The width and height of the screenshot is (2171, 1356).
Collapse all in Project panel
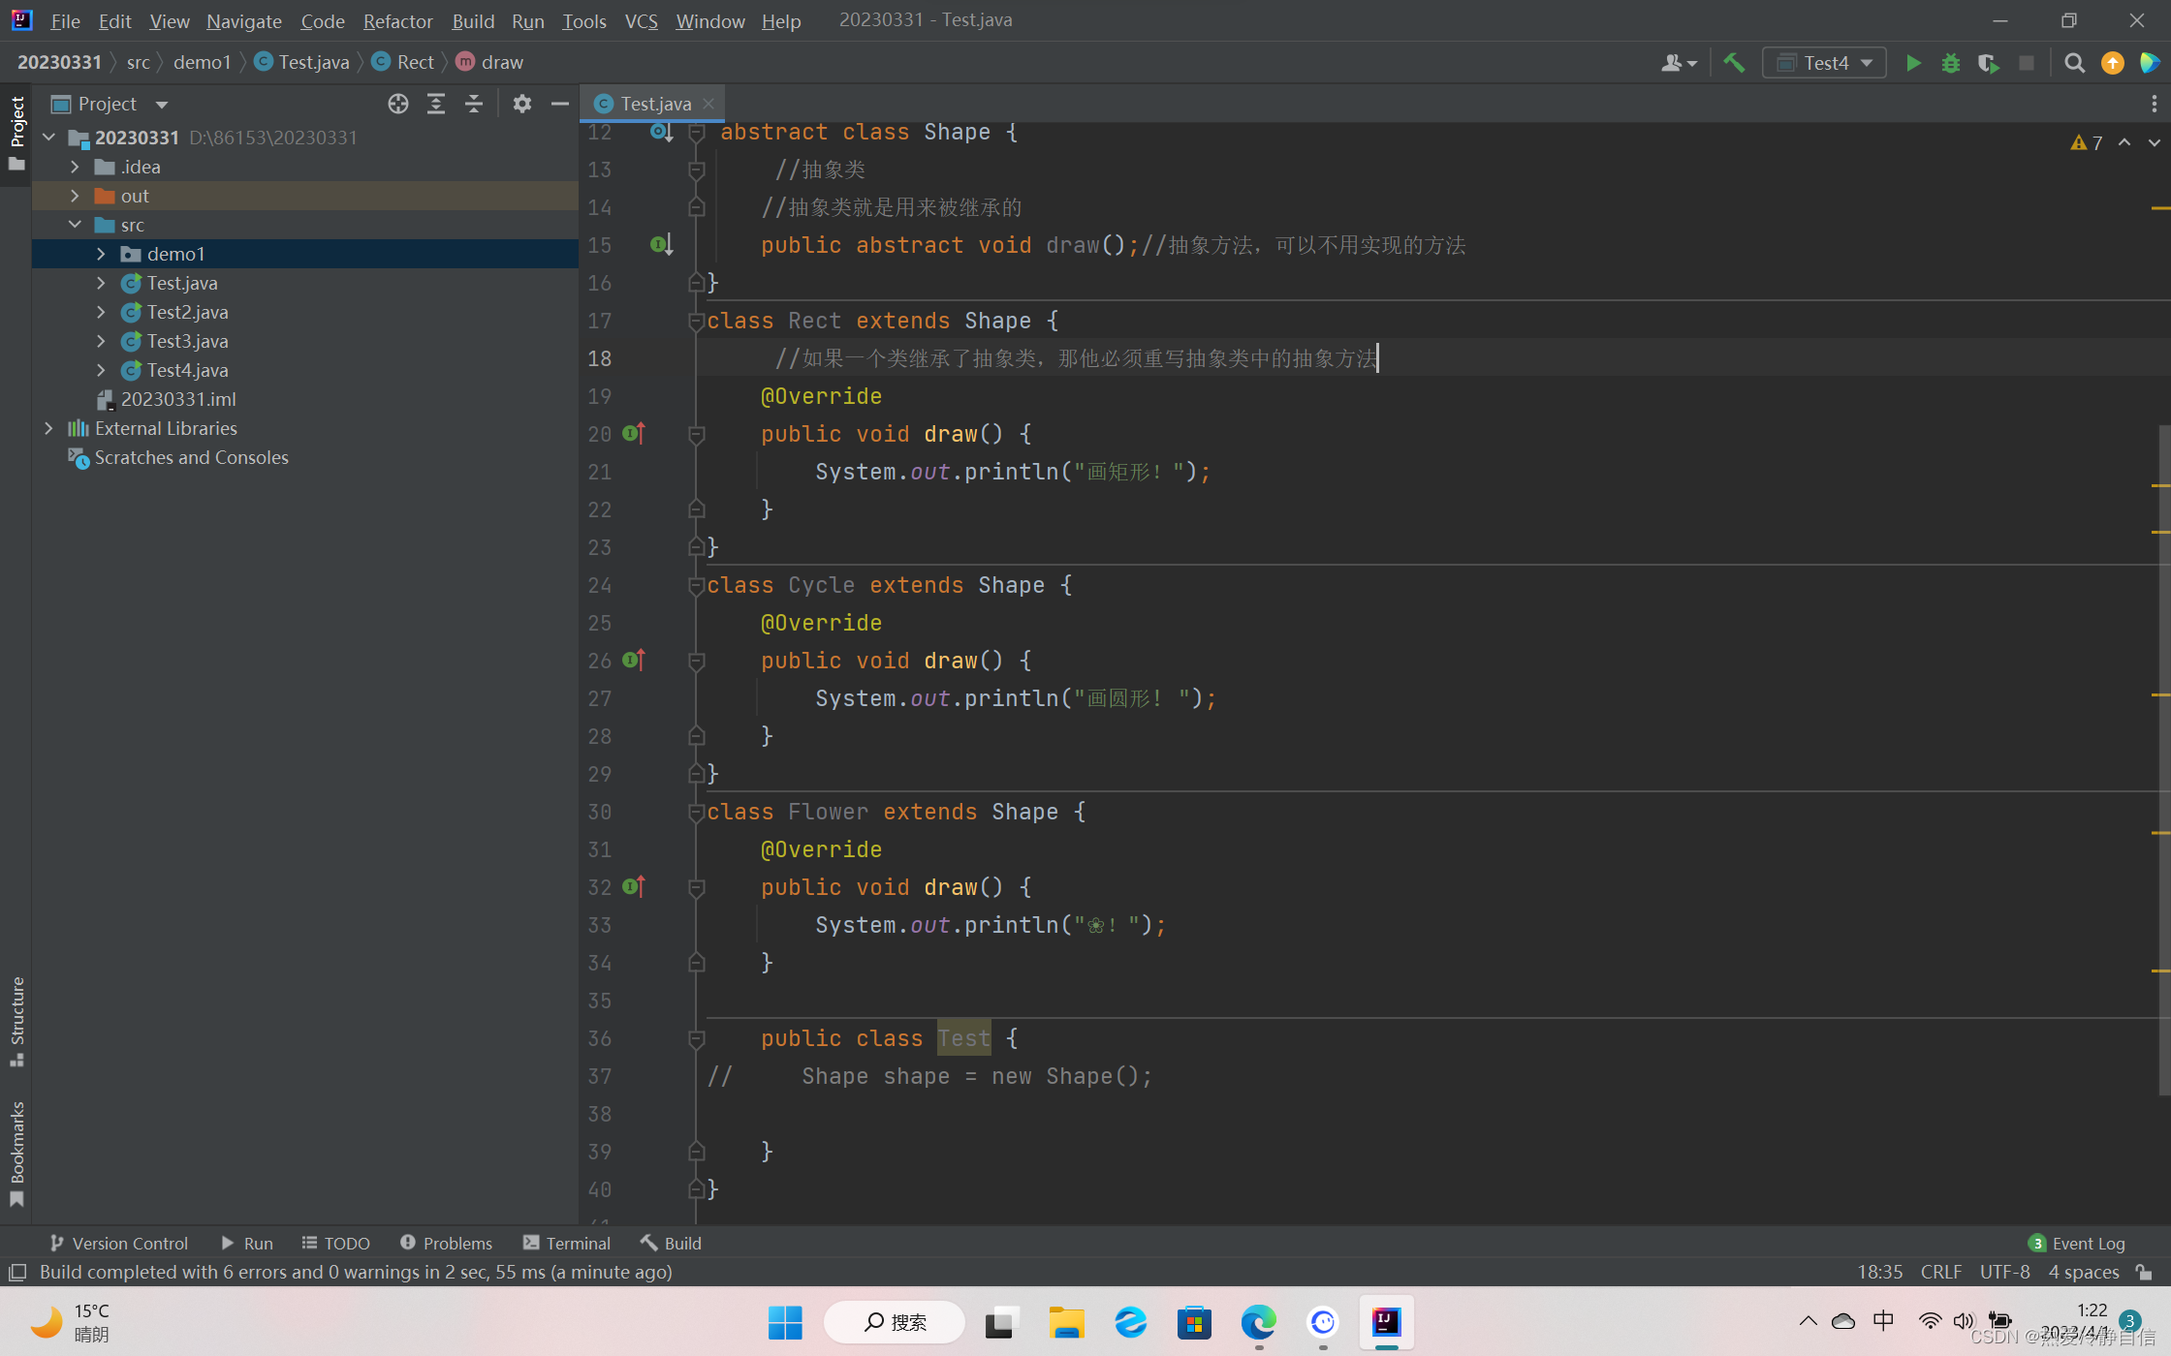point(474,104)
